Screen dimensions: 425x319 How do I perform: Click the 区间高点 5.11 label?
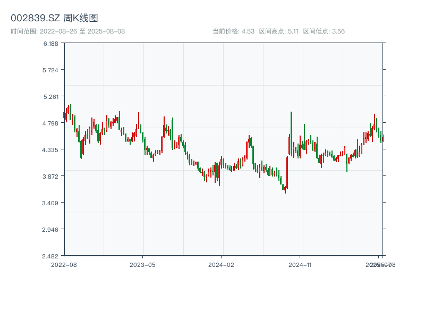tap(279, 31)
